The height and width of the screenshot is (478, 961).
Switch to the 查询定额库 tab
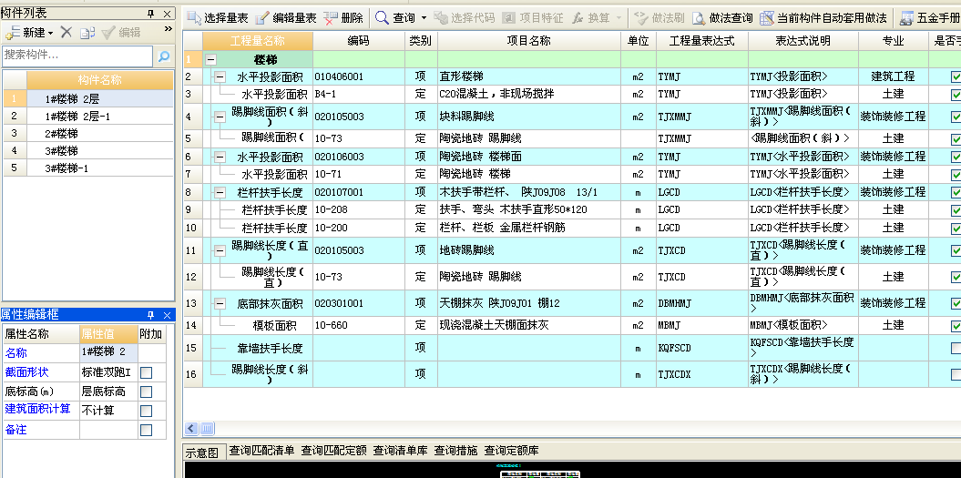[512, 451]
